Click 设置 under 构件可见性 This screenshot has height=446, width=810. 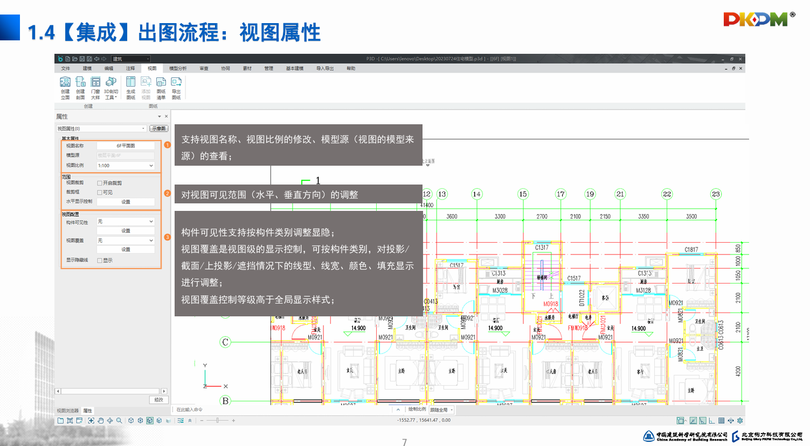tap(126, 231)
